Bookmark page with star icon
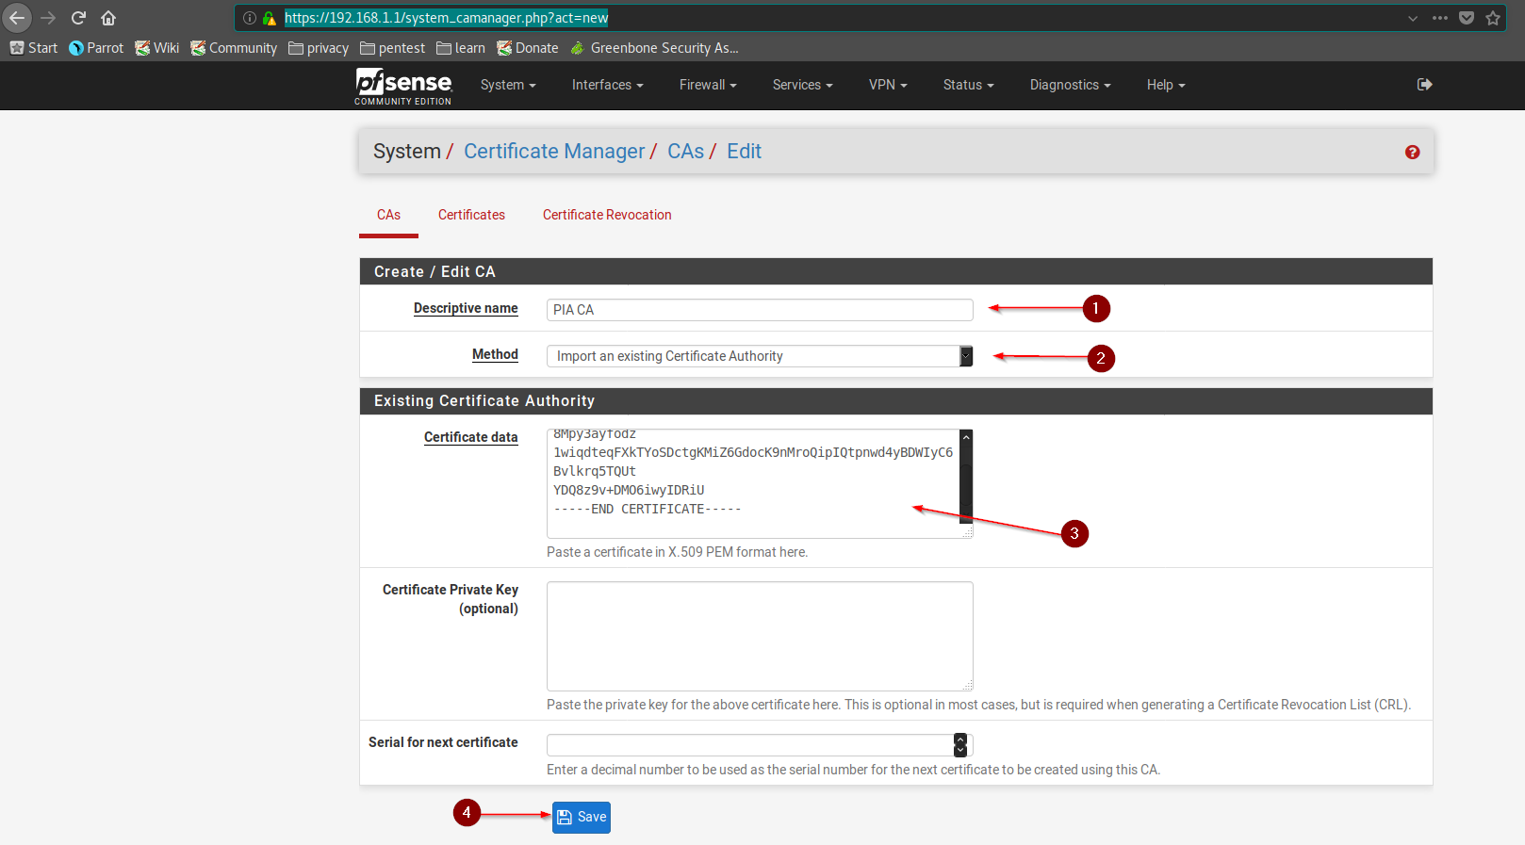1525x845 pixels. click(1493, 18)
